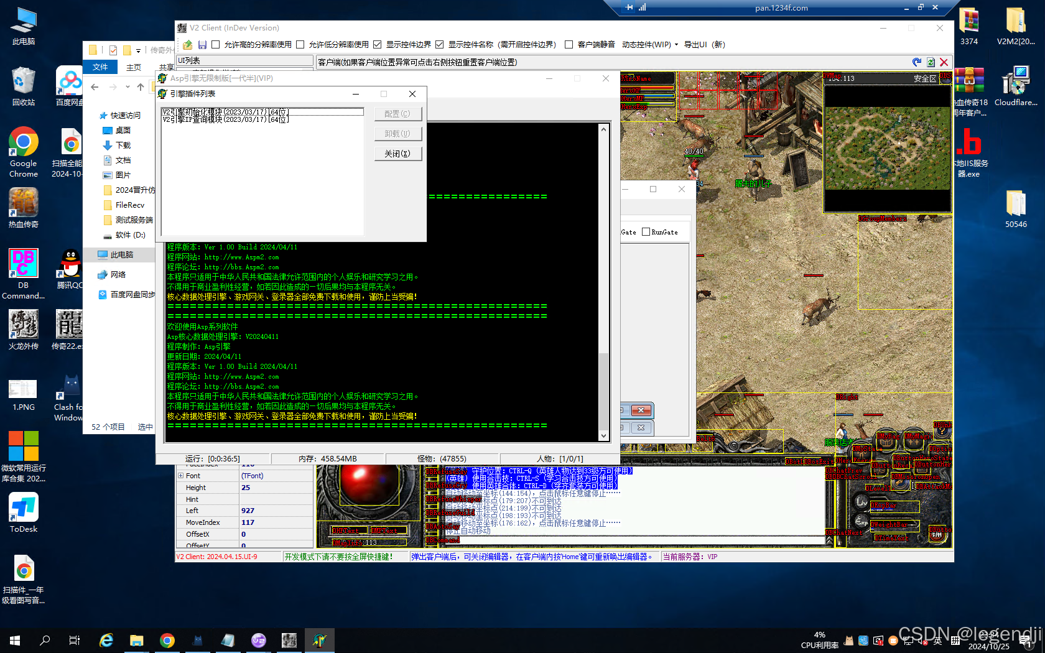Click the UI列表 header field
Screen dimensions: 1045x653
coord(244,61)
